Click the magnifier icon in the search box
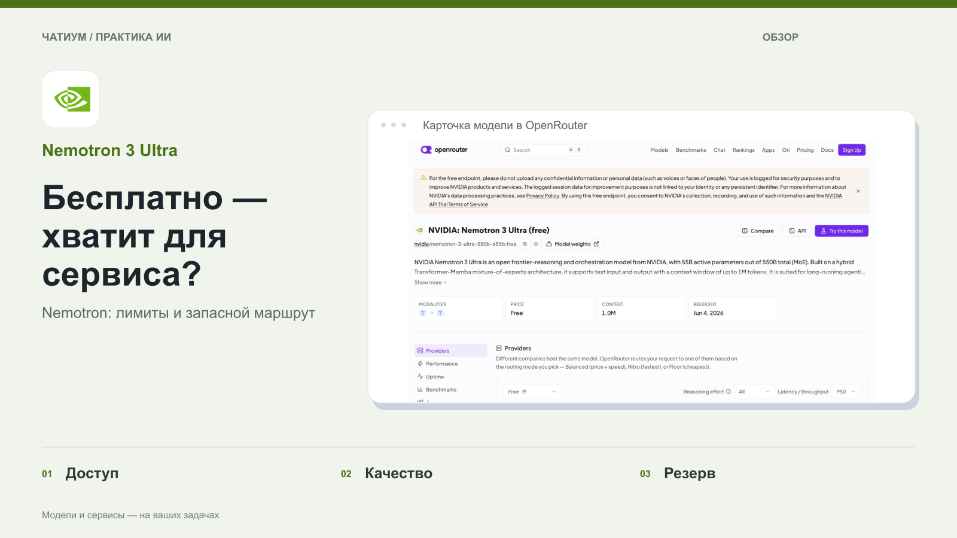This screenshot has width=957, height=538. [507, 150]
